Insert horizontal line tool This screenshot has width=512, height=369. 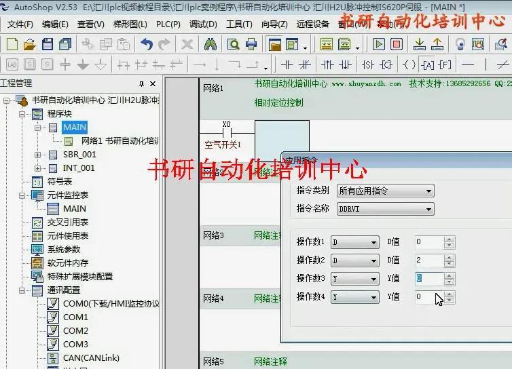pos(468,65)
